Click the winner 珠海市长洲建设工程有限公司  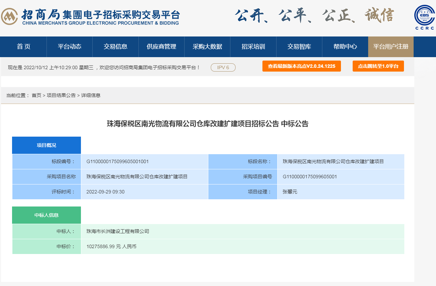click(x=118, y=231)
